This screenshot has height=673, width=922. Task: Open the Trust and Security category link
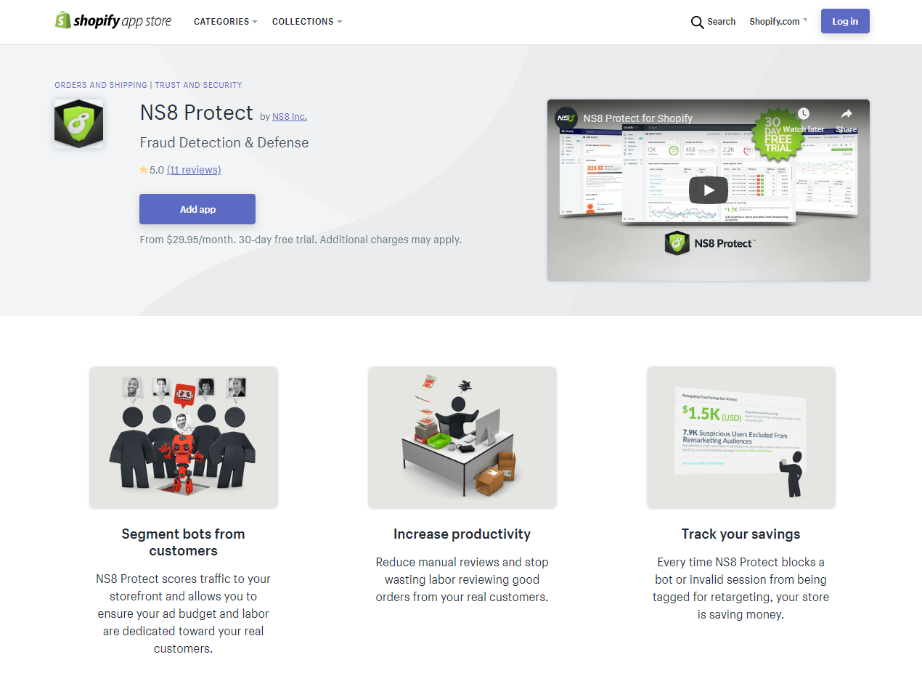pyautogui.click(x=198, y=85)
